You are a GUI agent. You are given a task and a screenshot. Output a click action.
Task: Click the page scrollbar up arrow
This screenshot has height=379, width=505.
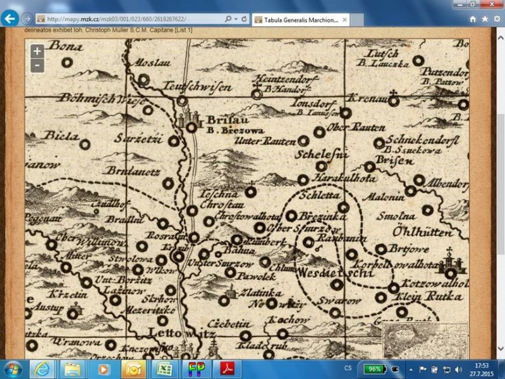click(501, 38)
